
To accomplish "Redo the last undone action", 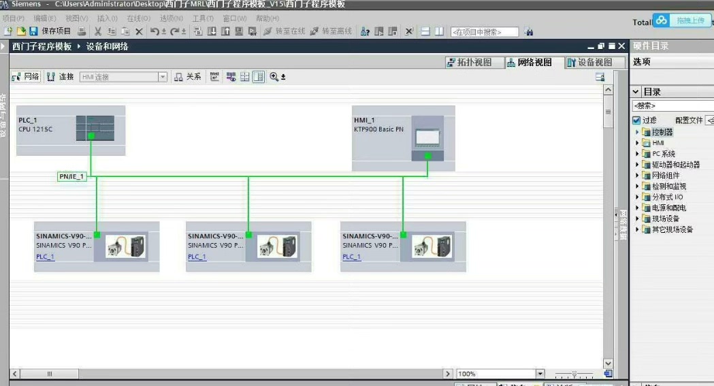I will (x=175, y=31).
